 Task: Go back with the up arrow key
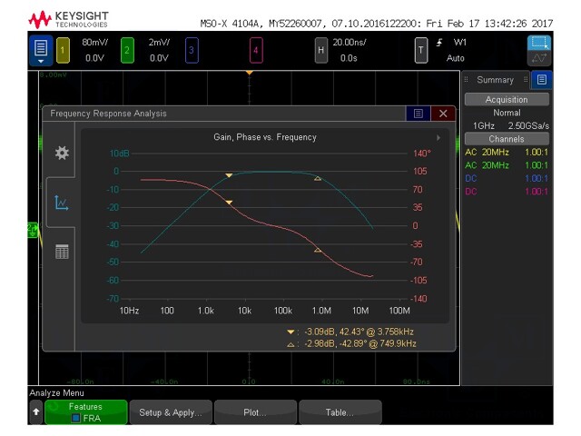[36, 411]
